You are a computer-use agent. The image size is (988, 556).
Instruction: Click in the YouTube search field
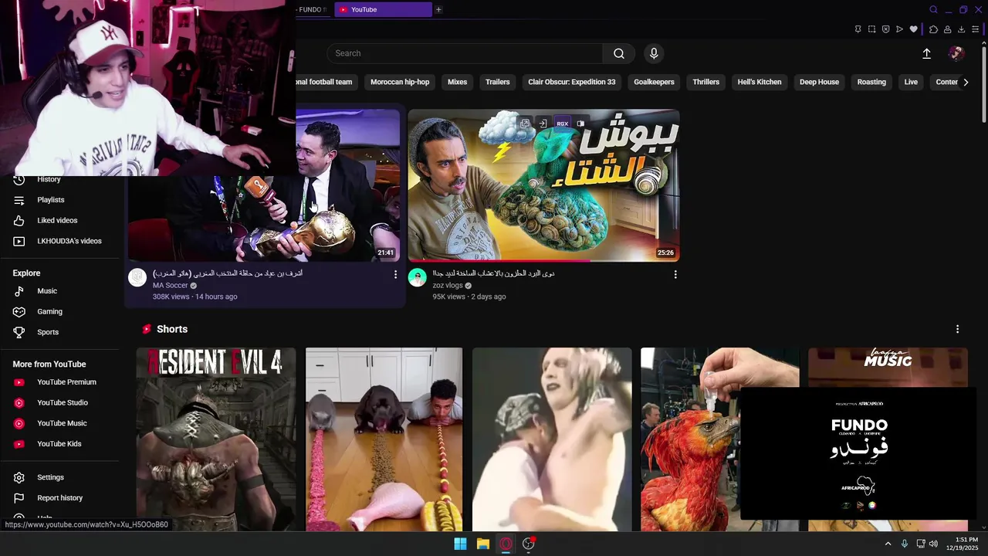click(x=465, y=53)
